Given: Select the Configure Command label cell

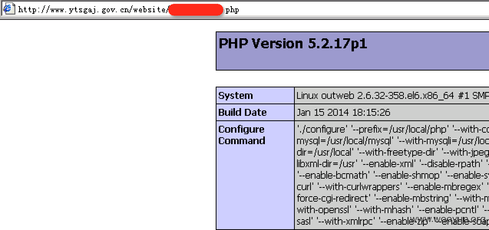Looking at the screenshot, I should (x=255, y=175).
